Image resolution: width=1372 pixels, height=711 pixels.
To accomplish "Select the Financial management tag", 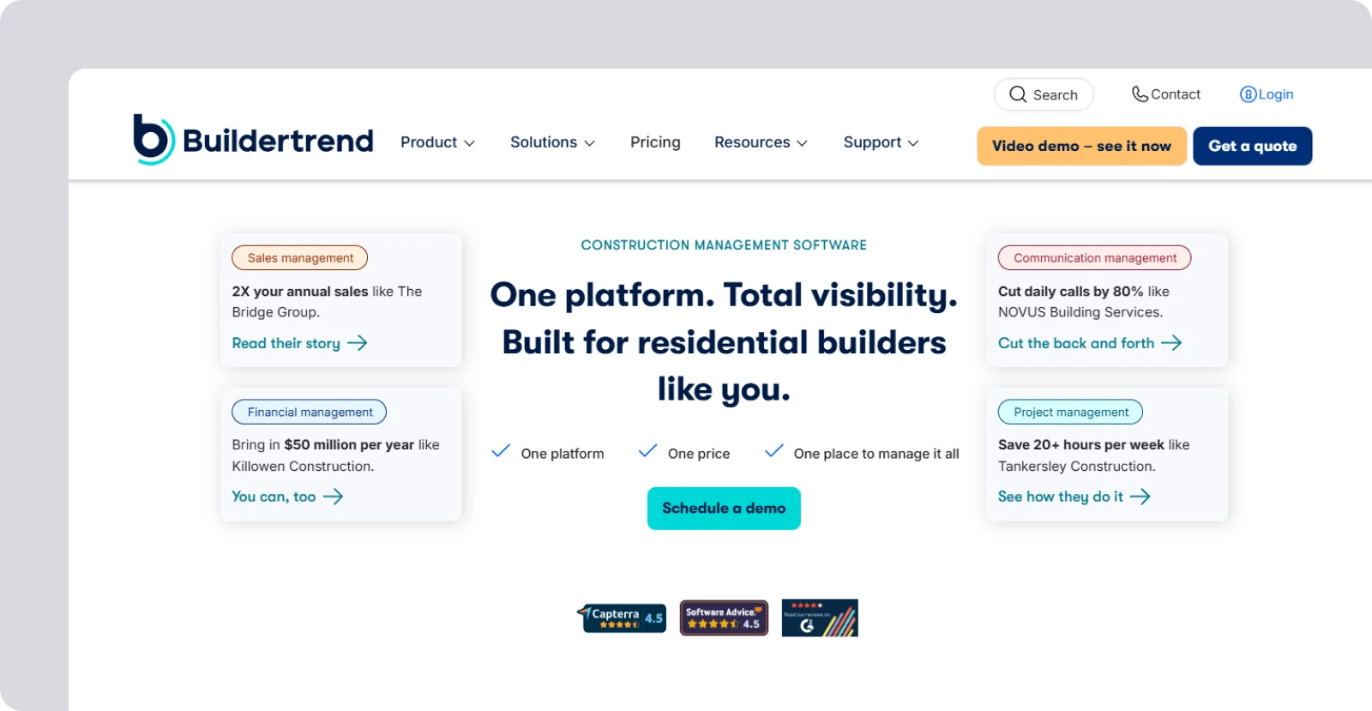I will click(x=309, y=413).
